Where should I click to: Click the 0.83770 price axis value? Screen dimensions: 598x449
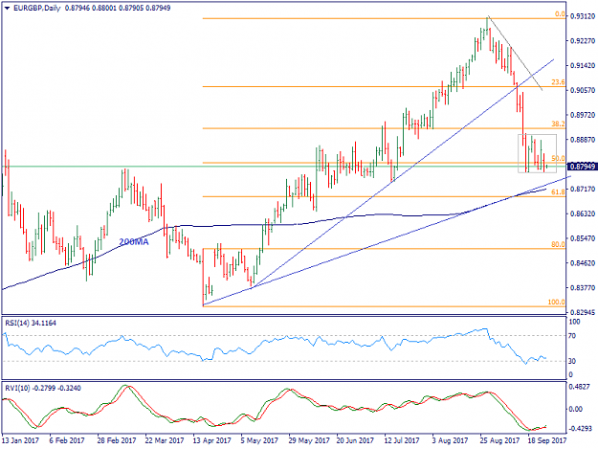click(583, 288)
